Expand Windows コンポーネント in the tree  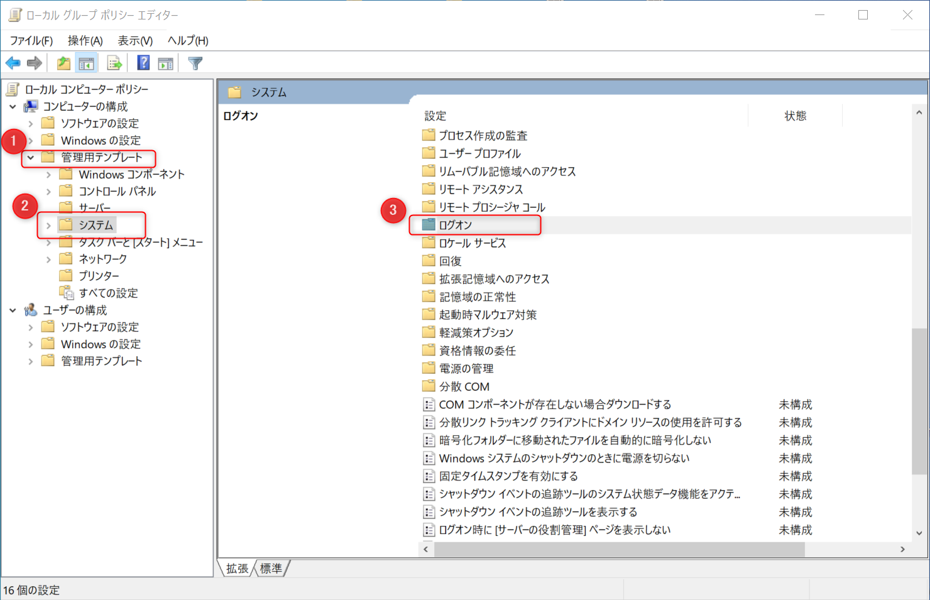pos(49,174)
